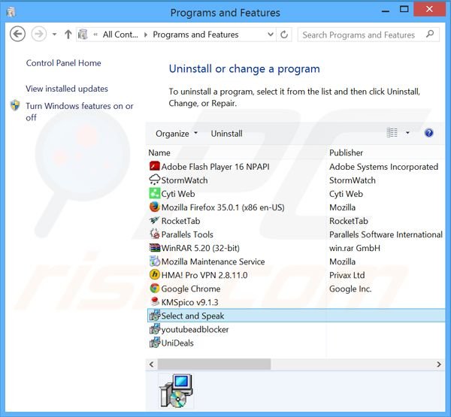Click the large installer icon in details pane

[x=176, y=391]
